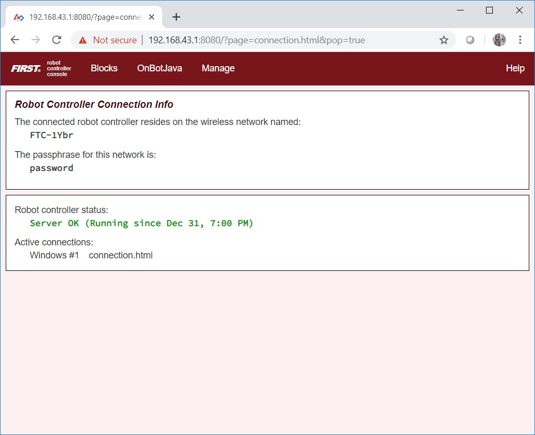Open Chrome profile avatar
The width and height of the screenshot is (535, 435).
coord(499,40)
